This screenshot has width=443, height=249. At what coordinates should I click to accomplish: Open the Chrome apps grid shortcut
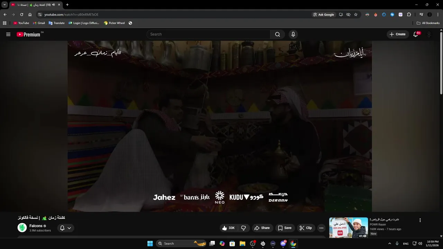[x=4, y=23]
